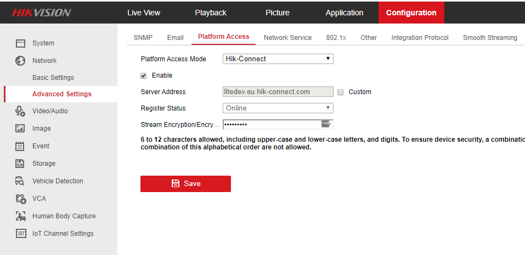525x255 pixels.
Task: Click the System monitor icon in sidebar
Action: (20, 43)
